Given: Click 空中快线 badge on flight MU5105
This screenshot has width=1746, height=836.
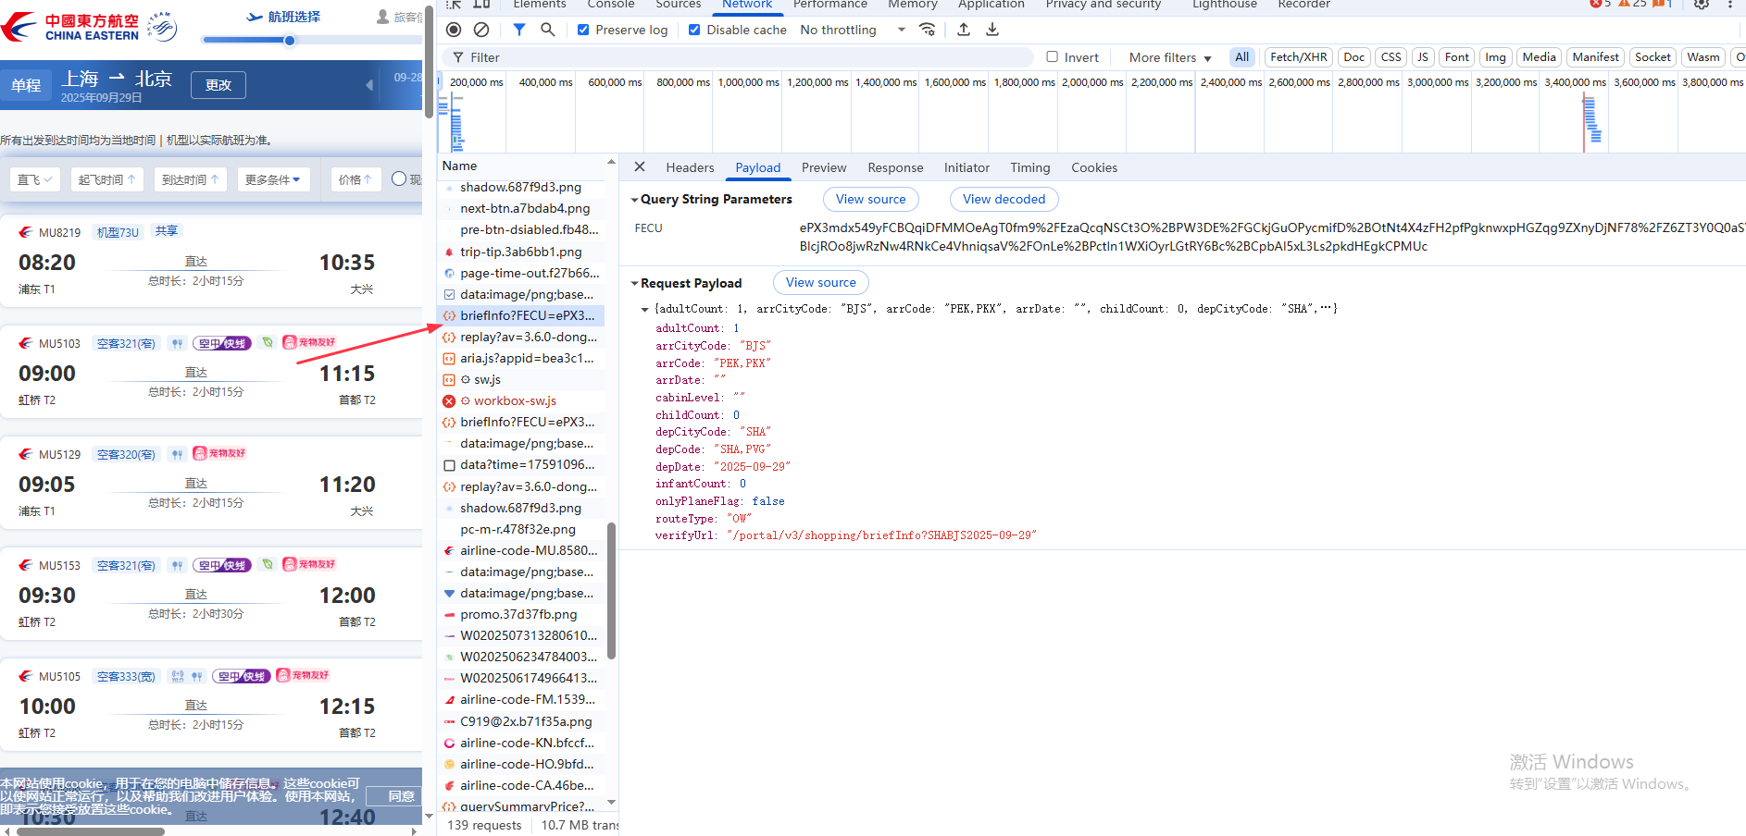Looking at the screenshot, I should (242, 676).
